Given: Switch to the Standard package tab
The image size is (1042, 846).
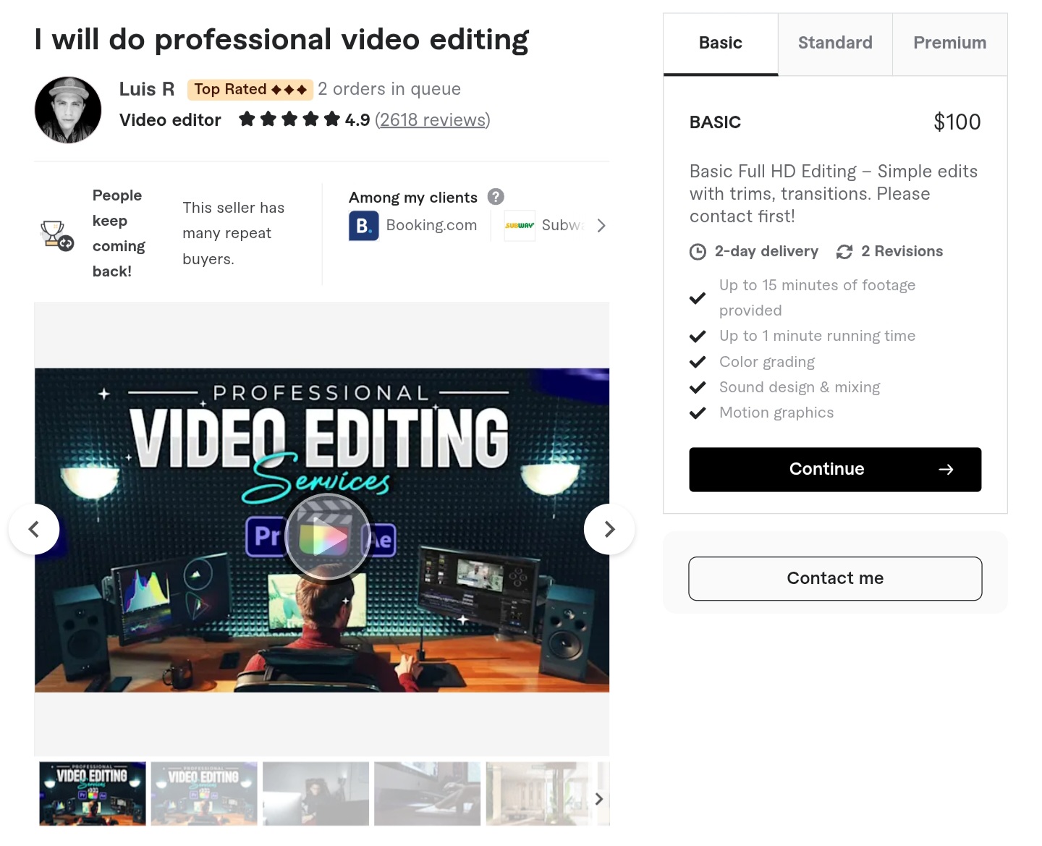Looking at the screenshot, I should coord(835,43).
